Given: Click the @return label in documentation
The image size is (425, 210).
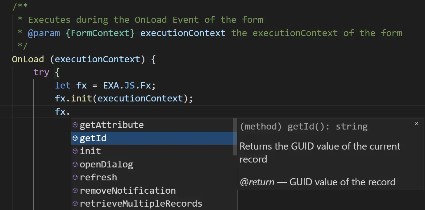Looking at the screenshot, I should point(257,182).
